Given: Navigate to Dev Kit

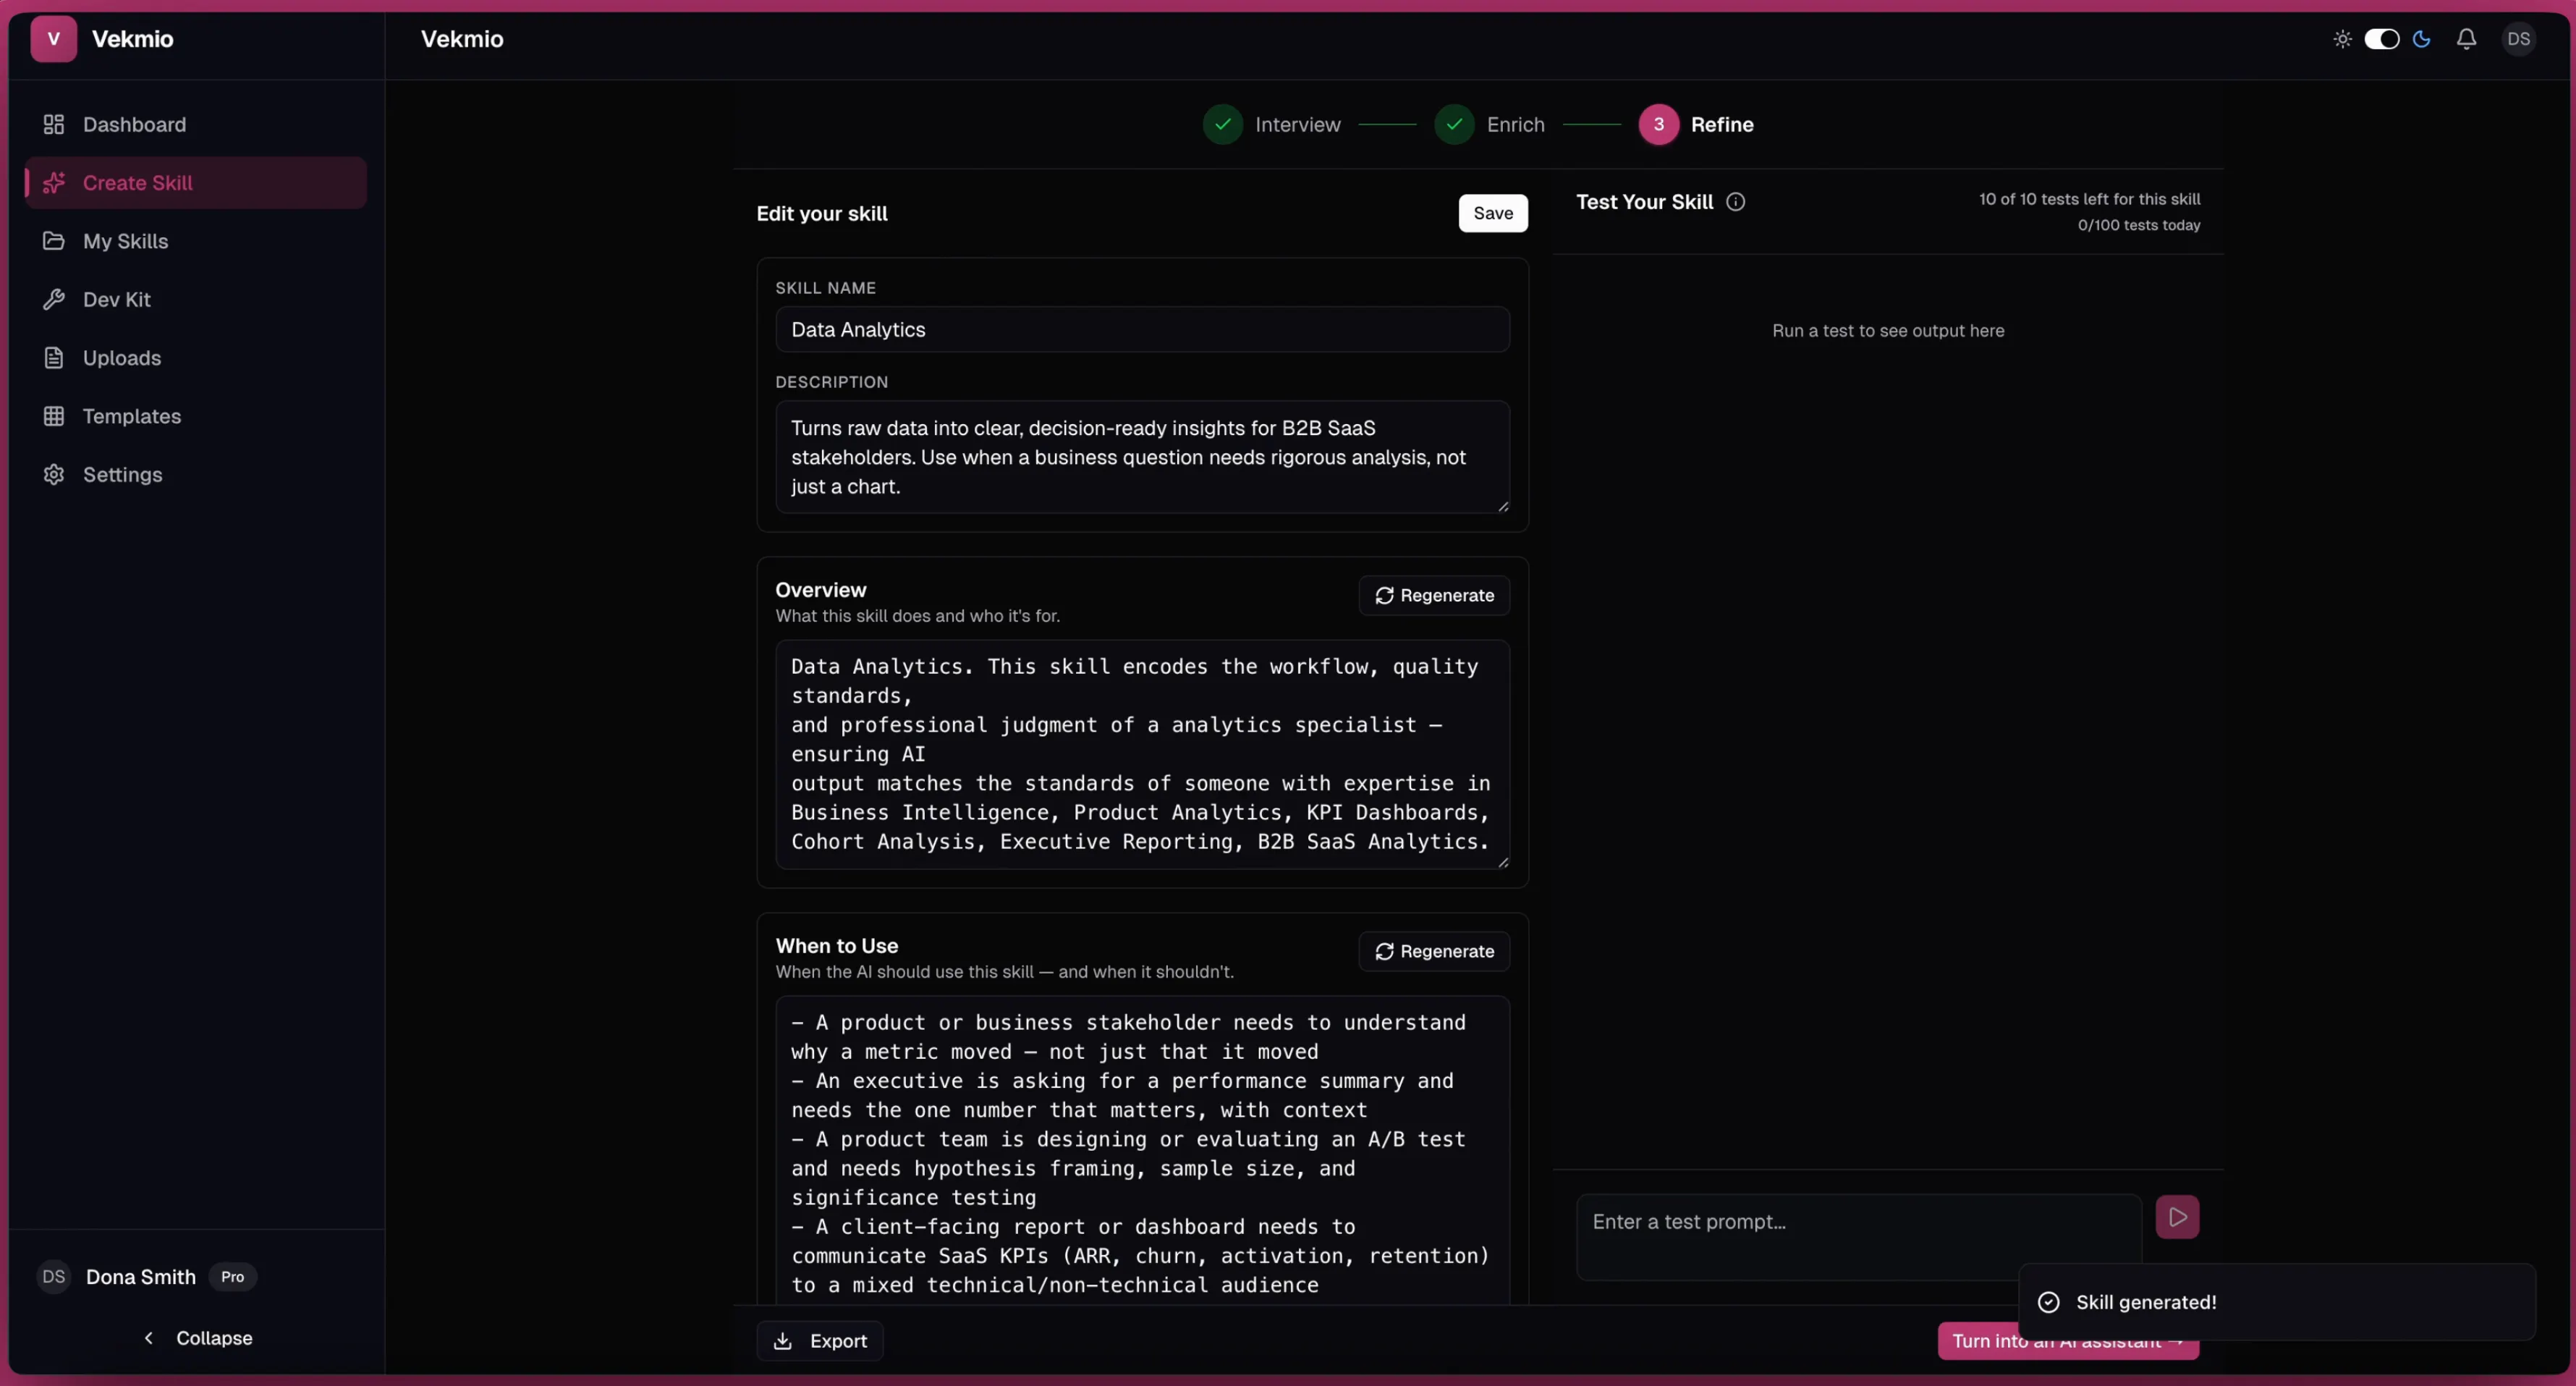Looking at the screenshot, I should (x=196, y=299).
